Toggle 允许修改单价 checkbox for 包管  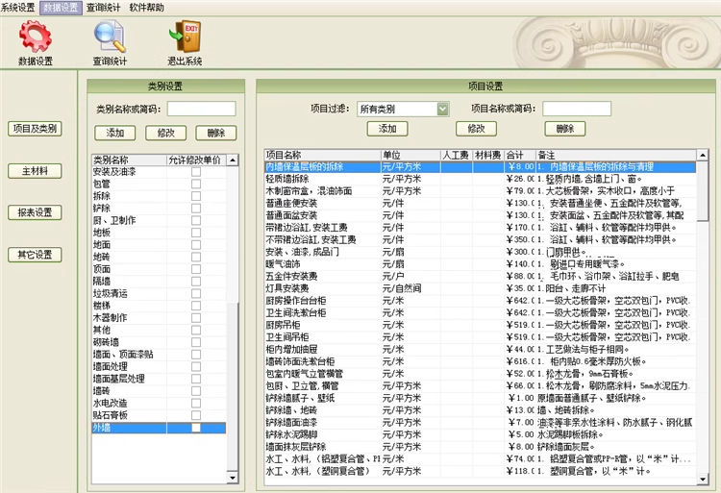click(196, 184)
